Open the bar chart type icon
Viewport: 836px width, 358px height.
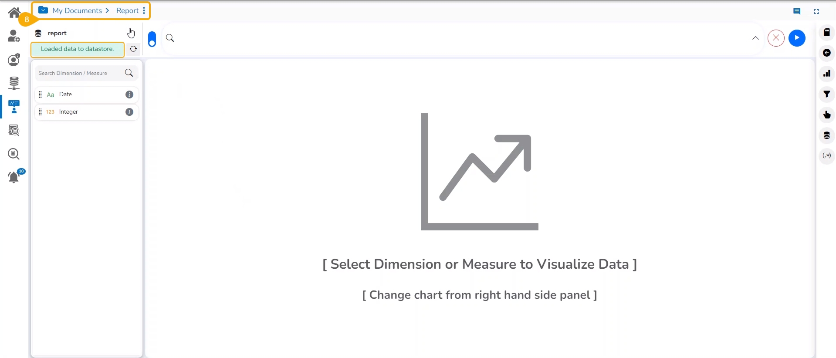[827, 74]
